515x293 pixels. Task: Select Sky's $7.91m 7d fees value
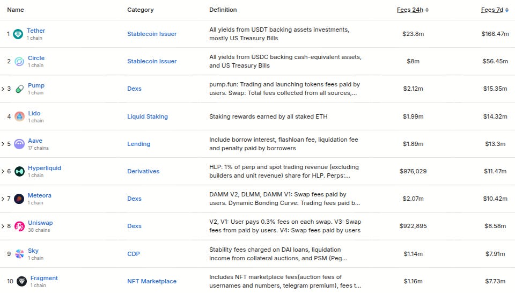tap(495, 254)
